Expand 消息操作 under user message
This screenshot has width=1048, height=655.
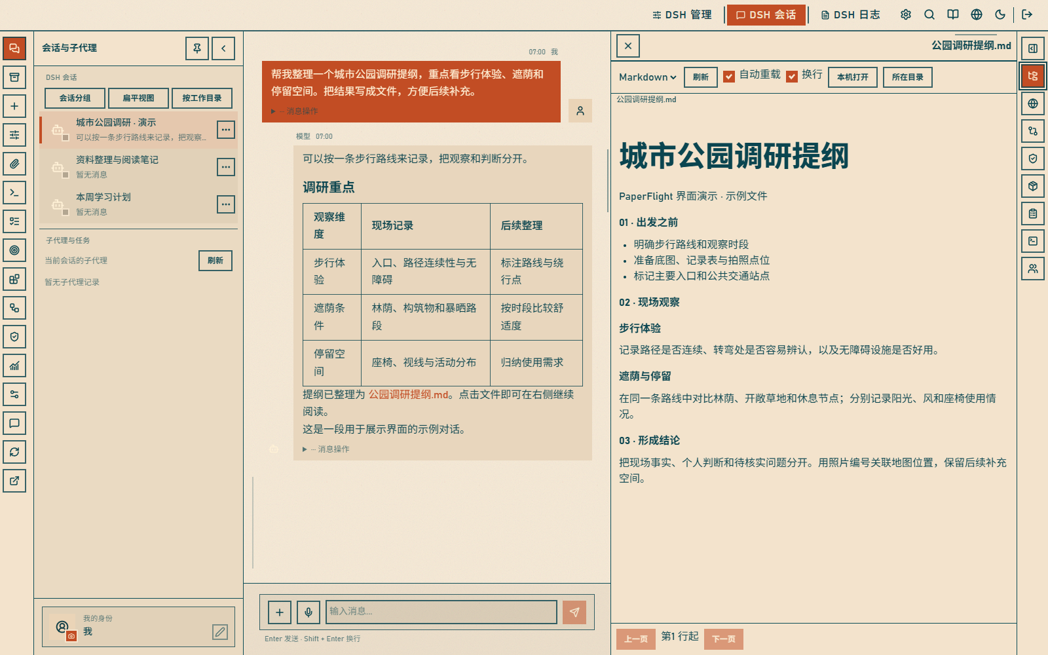(294, 111)
